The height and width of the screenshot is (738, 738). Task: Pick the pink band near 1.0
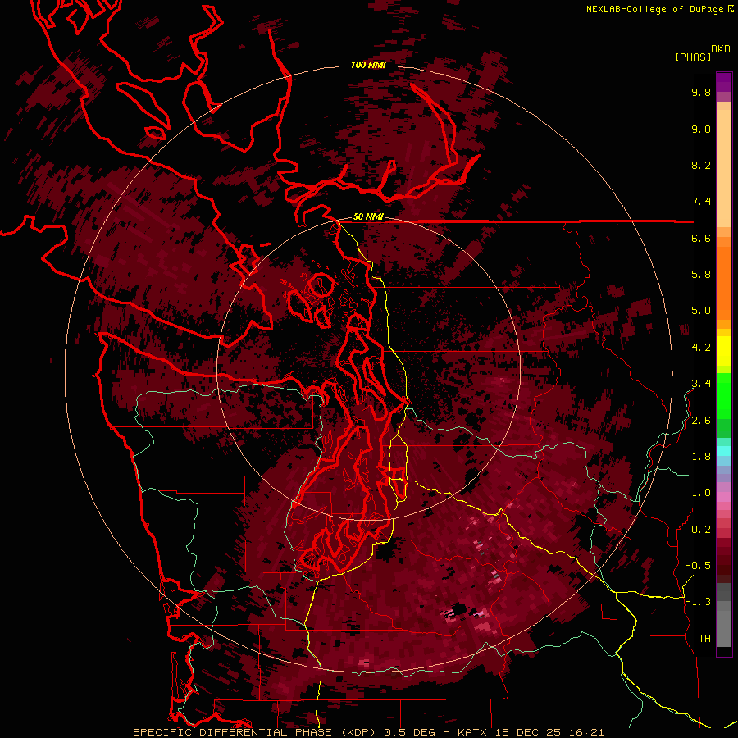[x=724, y=497]
